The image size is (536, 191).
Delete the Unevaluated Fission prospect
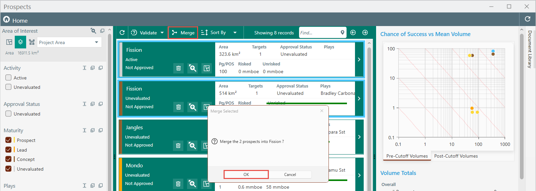[x=178, y=107]
